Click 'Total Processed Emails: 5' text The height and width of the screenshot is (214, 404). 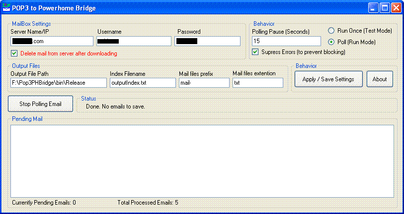(148, 203)
